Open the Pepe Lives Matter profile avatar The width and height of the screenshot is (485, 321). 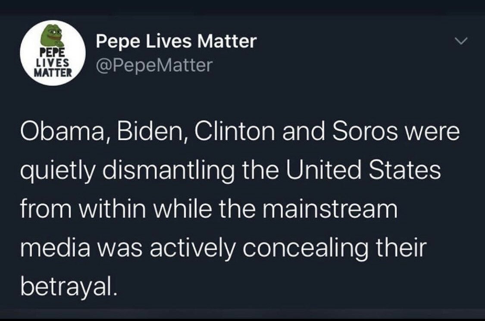coord(53,53)
